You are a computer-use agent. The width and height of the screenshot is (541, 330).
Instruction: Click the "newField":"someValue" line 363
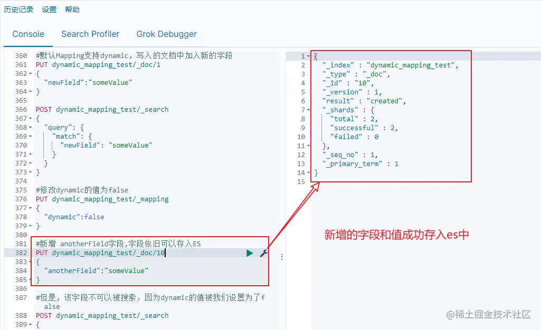pyautogui.click(x=88, y=83)
